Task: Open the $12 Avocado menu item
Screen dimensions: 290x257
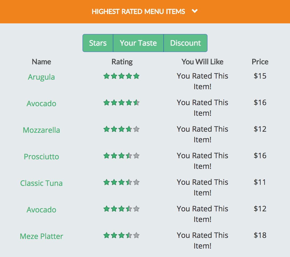Action: tap(42, 210)
